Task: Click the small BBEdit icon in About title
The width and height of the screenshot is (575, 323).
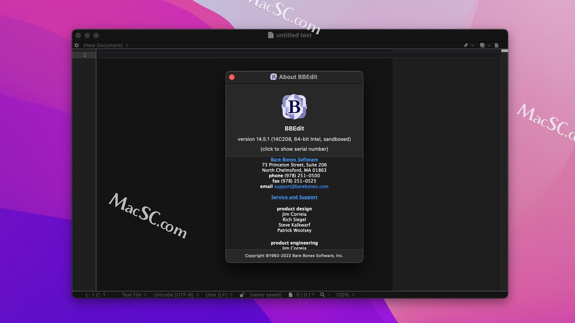Action: (273, 77)
